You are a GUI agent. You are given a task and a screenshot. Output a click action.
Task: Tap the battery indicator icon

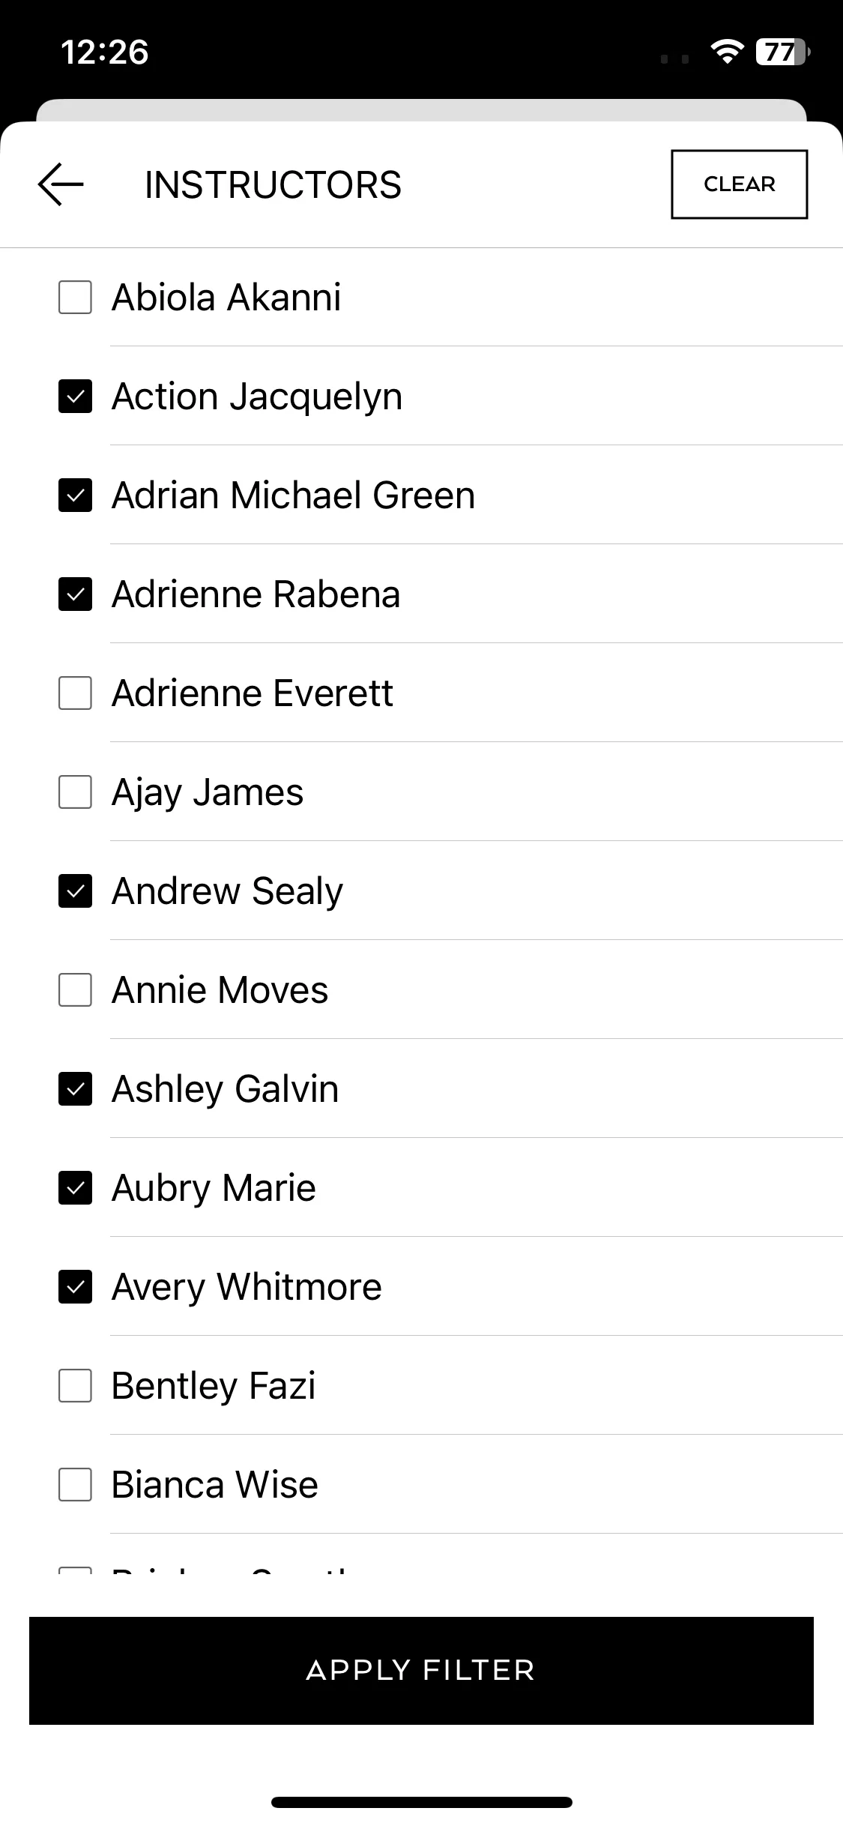pos(782,52)
